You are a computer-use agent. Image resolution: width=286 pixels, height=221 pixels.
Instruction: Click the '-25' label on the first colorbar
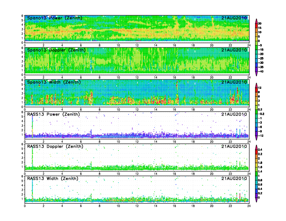(261, 58)
